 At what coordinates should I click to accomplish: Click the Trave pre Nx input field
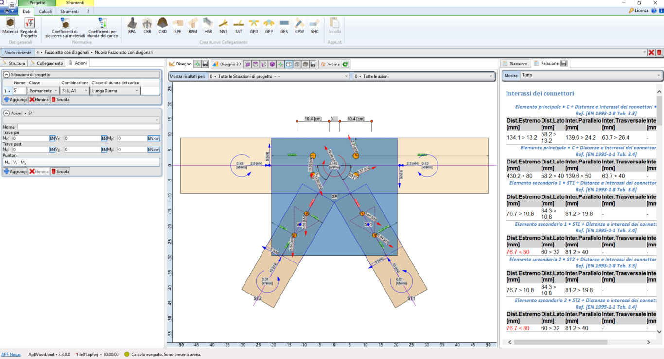[31, 138]
